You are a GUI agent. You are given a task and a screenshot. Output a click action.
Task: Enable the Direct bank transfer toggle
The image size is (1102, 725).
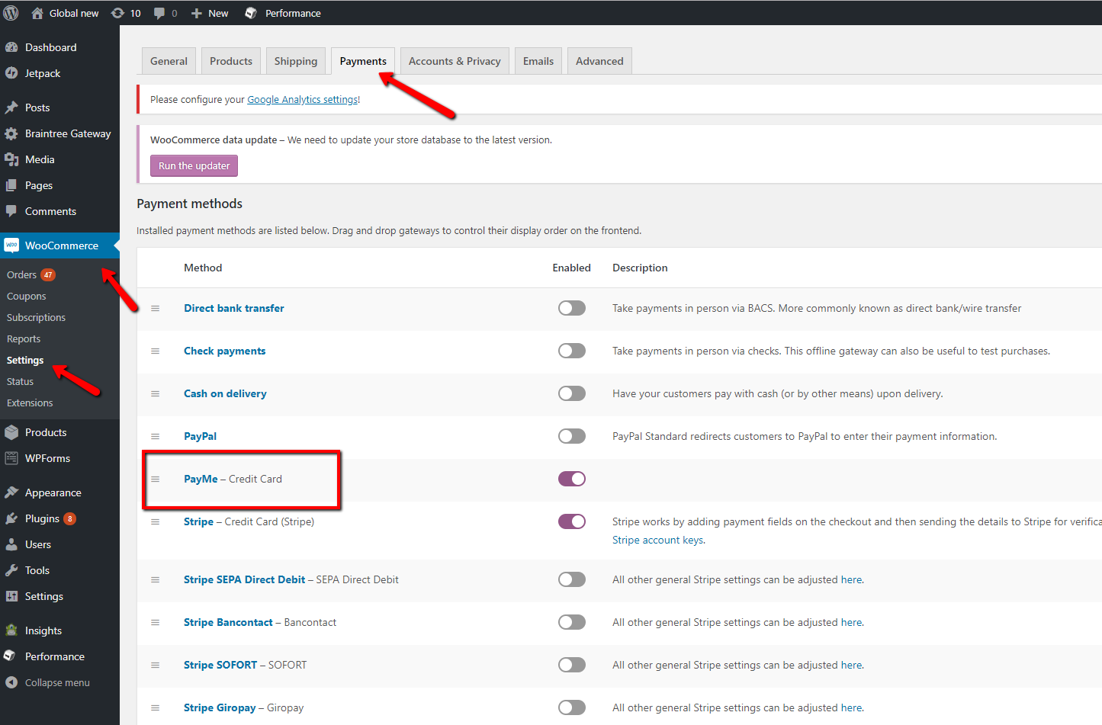pos(571,308)
